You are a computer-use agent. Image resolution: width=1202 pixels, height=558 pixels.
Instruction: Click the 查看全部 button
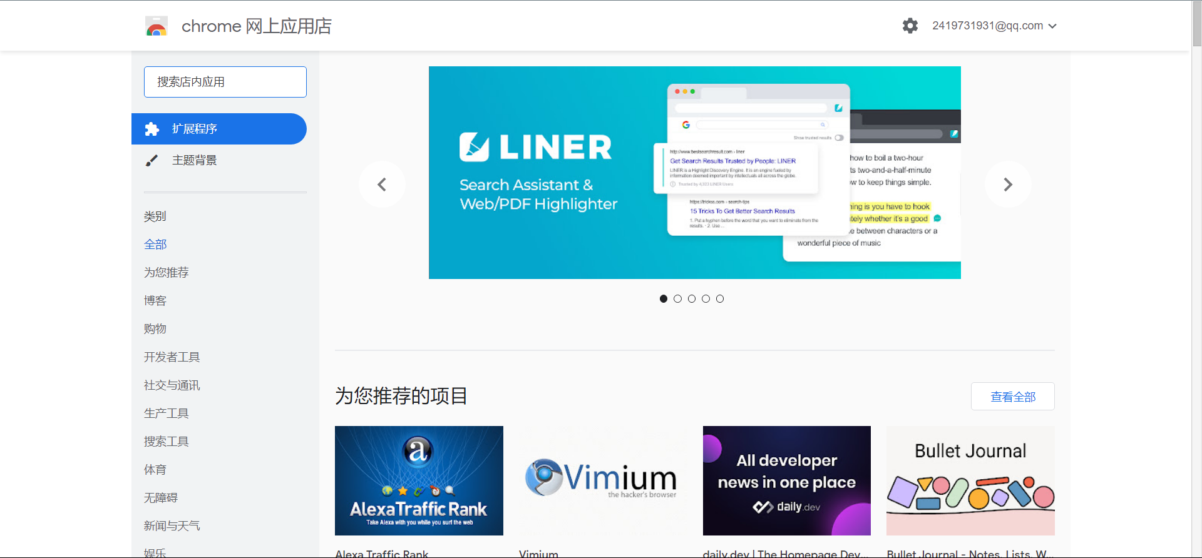coord(1013,397)
